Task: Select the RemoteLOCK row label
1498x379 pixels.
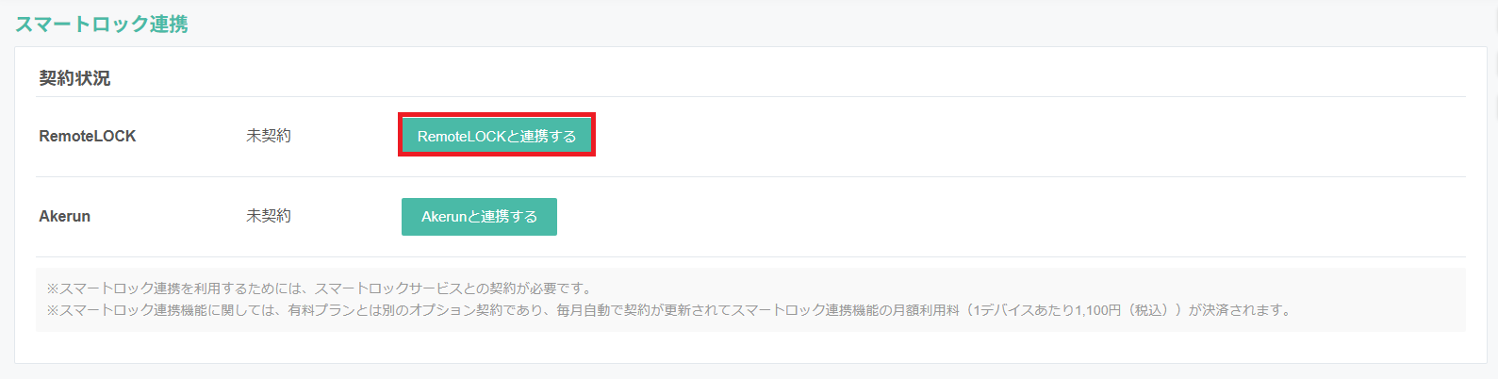Action: (88, 136)
